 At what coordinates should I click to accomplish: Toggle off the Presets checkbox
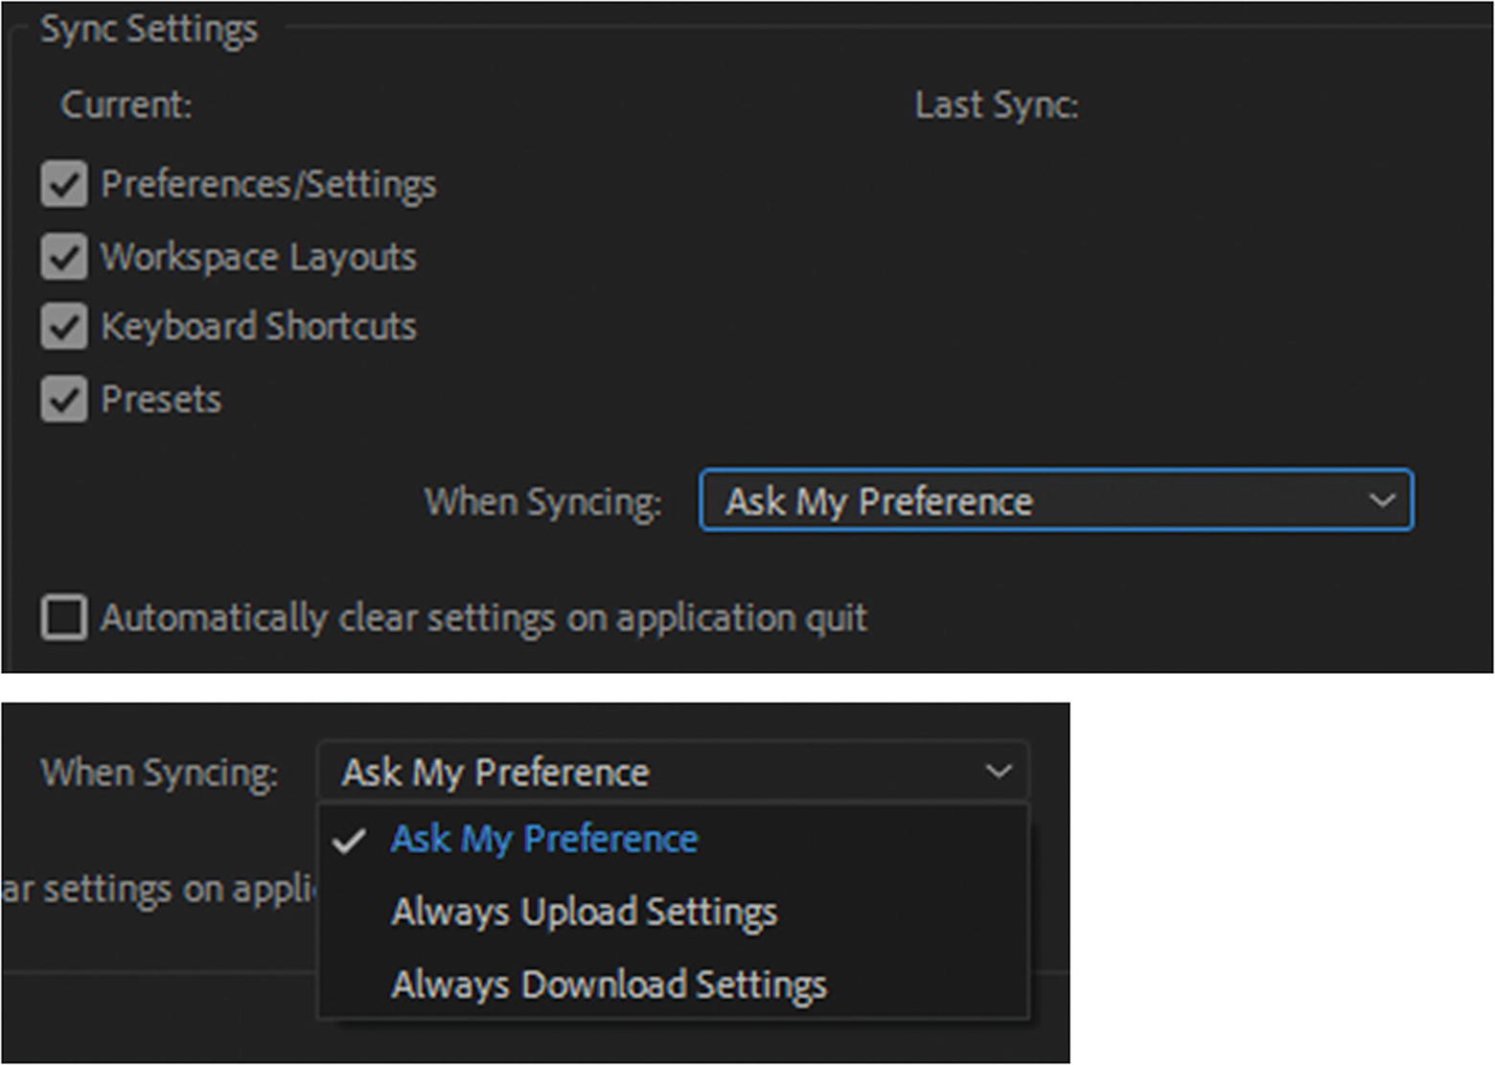coord(64,399)
